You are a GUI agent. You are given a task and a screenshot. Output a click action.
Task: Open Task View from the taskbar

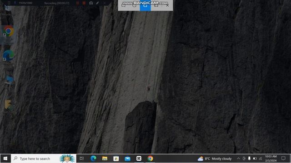82,158
